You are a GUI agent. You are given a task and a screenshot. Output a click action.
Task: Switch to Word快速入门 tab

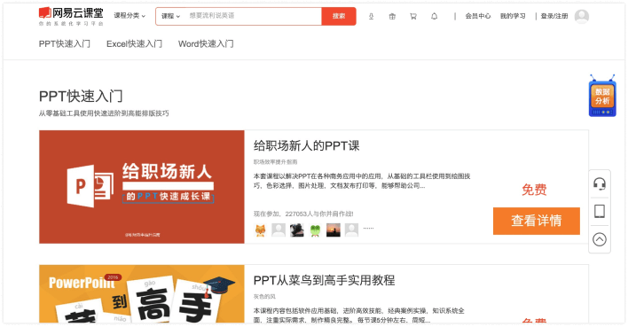(x=206, y=43)
